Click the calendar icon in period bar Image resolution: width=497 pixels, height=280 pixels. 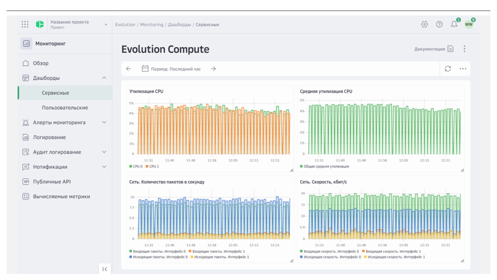pyautogui.click(x=145, y=68)
